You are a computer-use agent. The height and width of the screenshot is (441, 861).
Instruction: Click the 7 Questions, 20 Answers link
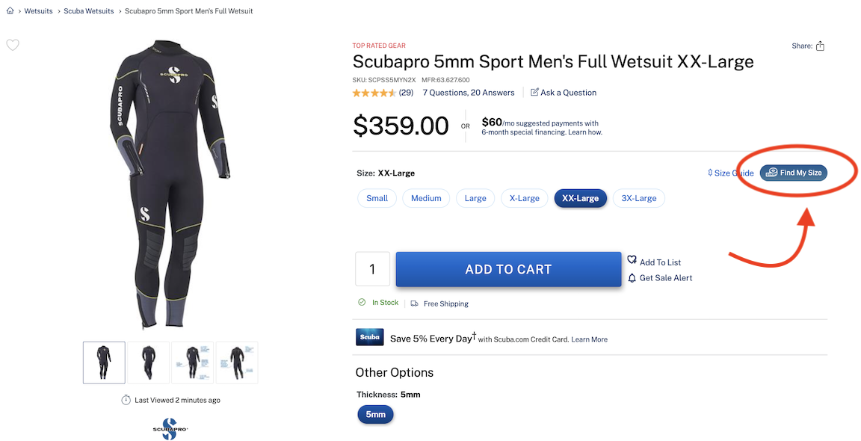click(469, 92)
